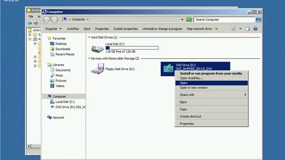The image size is (285, 160).
Task: Collapse the Hard Disk Drives group
Action: (89, 37)
